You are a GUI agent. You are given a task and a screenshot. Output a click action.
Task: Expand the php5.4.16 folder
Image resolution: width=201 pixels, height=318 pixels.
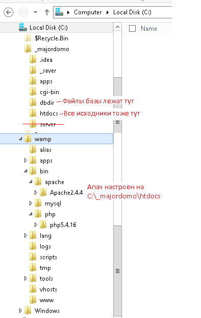(x=36, y=225)
